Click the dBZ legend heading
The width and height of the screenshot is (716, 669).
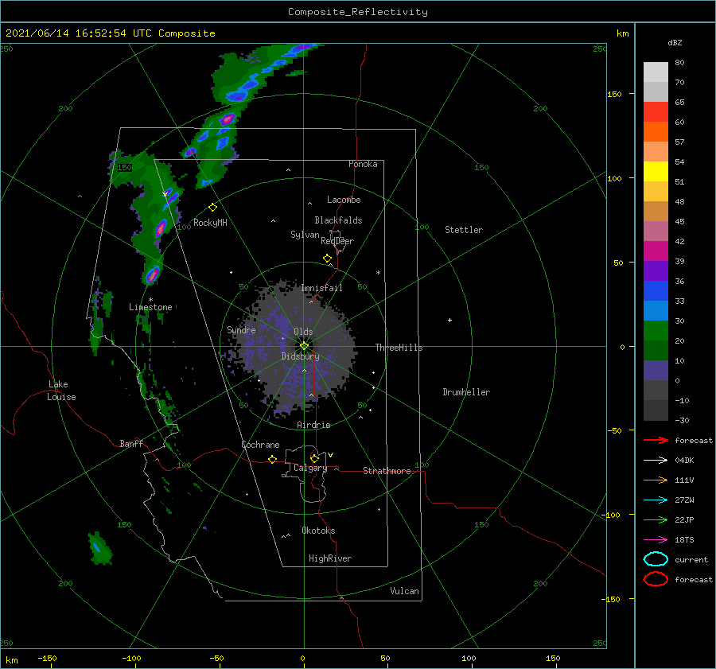click(675, 42)
